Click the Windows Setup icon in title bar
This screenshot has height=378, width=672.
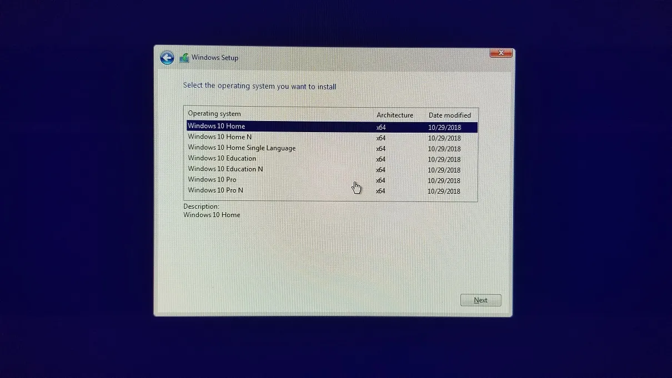coord(184,58)
